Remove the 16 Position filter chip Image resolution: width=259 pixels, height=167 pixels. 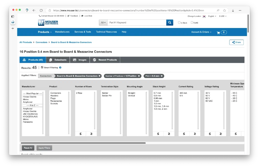[139, 76]
